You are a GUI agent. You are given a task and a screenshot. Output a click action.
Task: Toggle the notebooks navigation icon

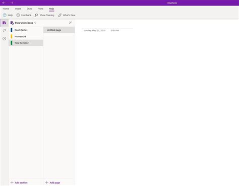tap(4, 23)
